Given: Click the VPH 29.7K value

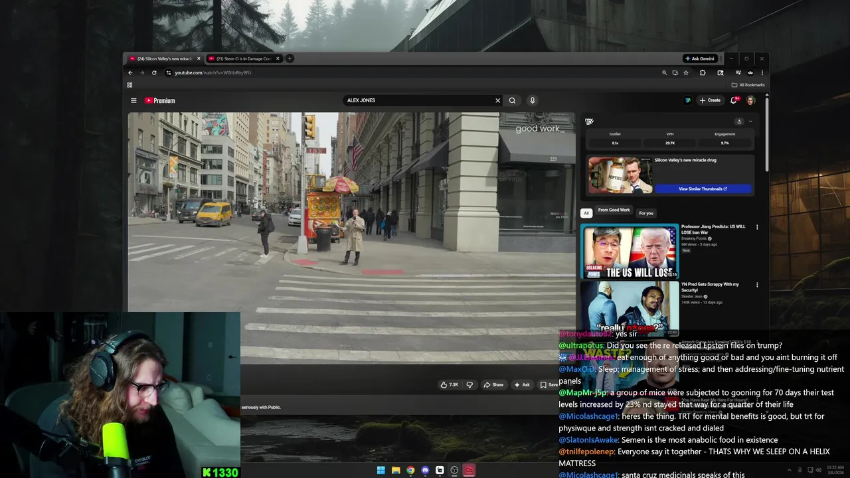Looking at the screenshot, I should point(670,143).
